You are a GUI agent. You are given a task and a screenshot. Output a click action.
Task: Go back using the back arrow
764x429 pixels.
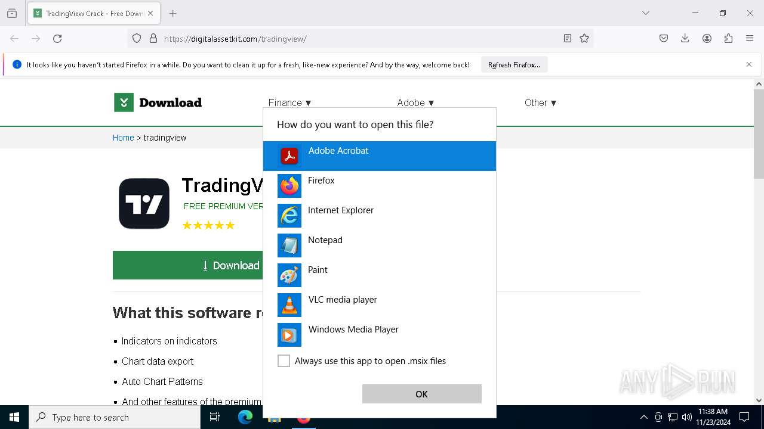click(x=14, y=39)
